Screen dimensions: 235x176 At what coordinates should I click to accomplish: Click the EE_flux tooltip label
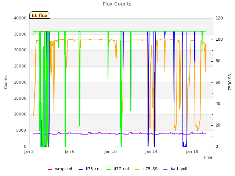(40, 15)
